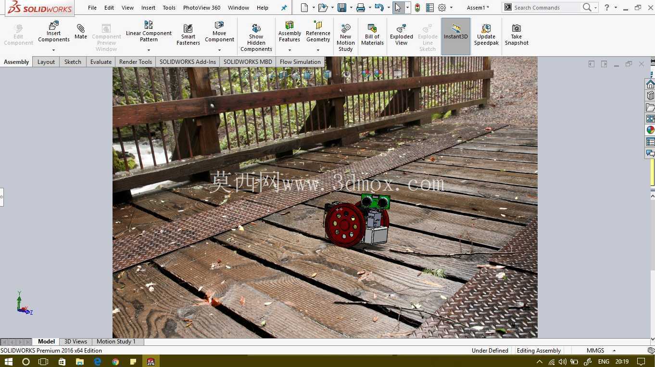Screen dimensions: 655x367
Task: Switch to the Render Tools tab
Action: coord(136,62)
